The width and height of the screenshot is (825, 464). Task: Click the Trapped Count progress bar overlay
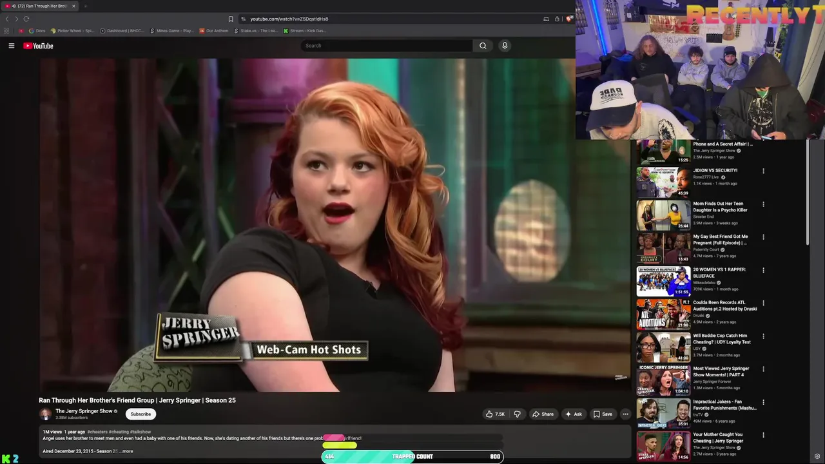pyautogui.click(x=412, y=456)
